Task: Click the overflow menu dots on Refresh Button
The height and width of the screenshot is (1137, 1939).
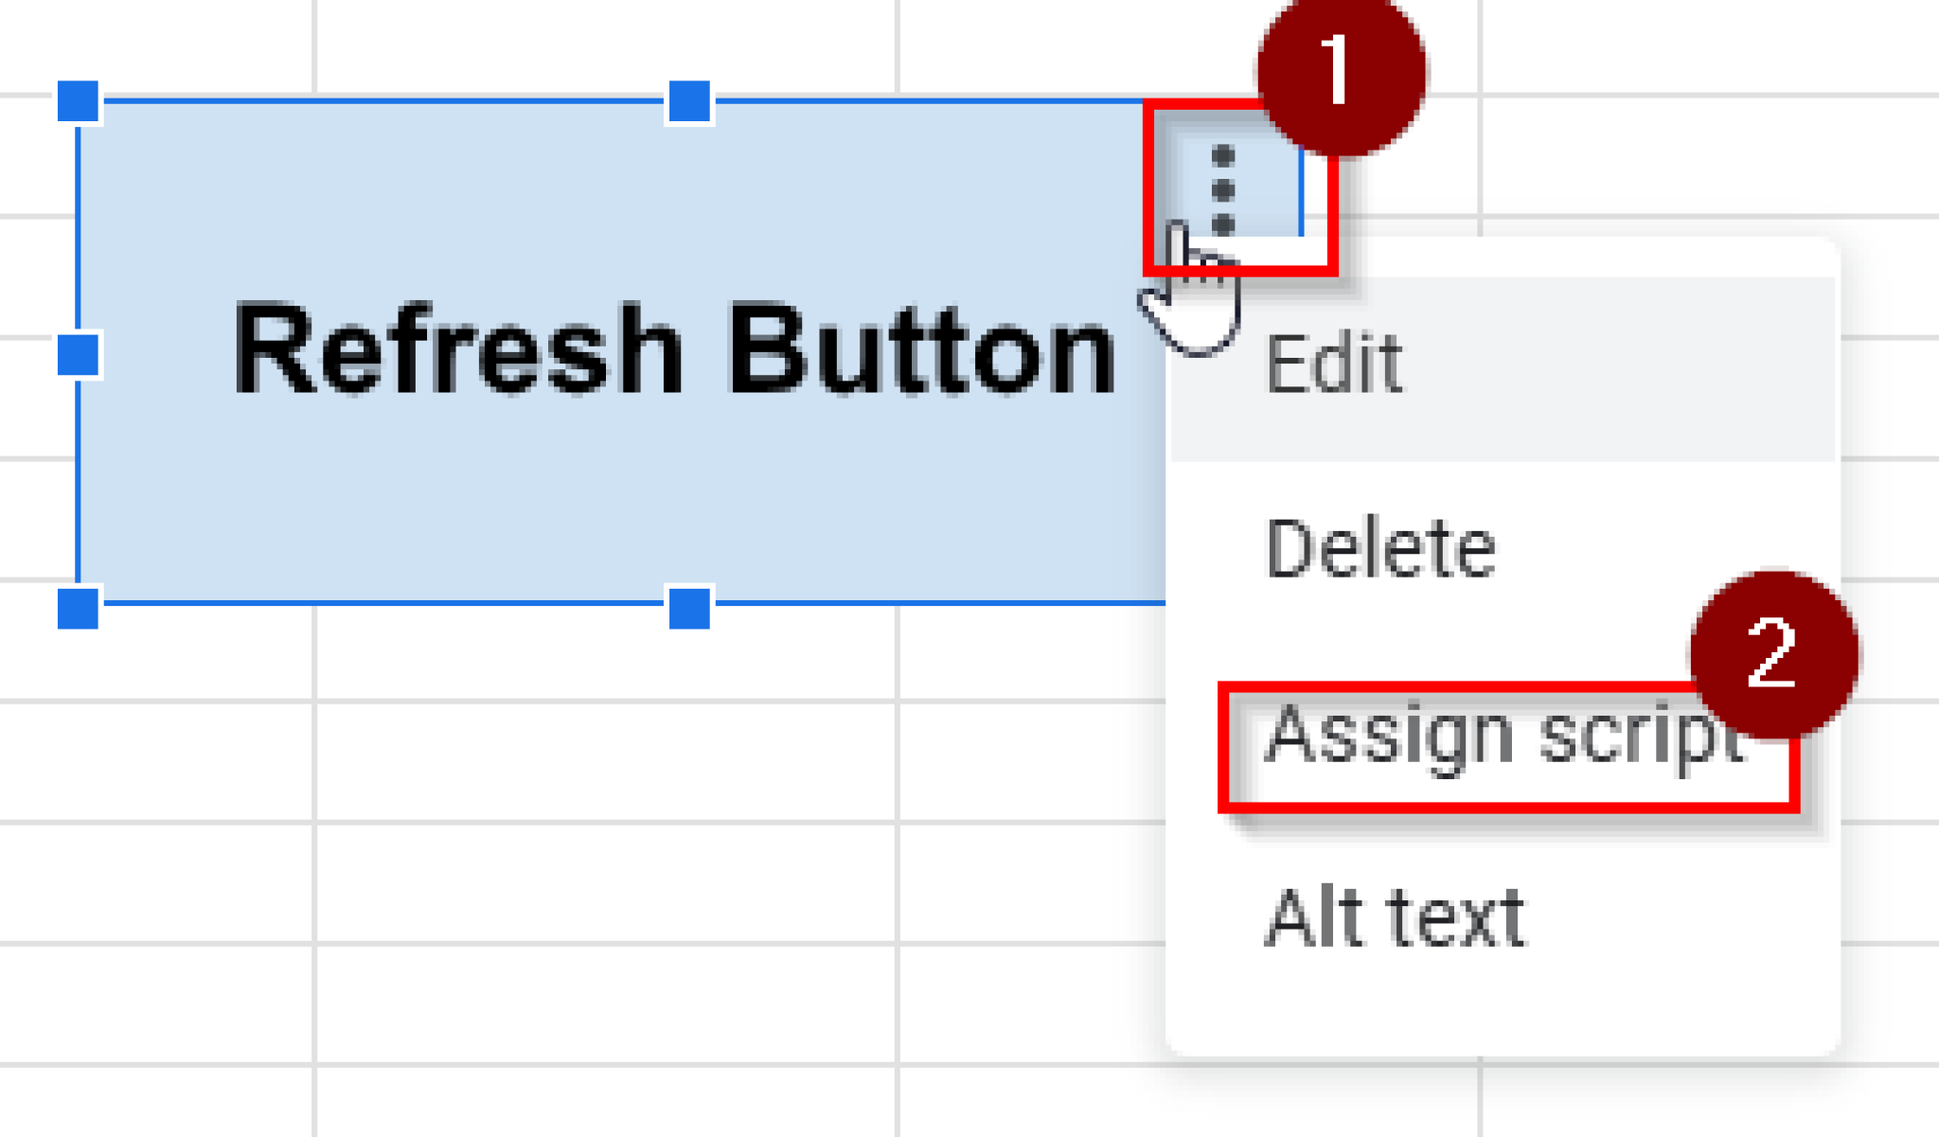Action: click(x=1221, y=189)
